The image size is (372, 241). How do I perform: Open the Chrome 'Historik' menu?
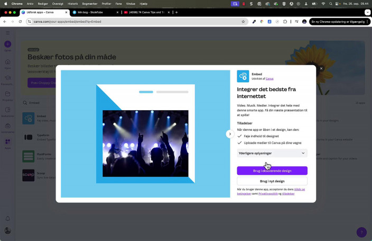(73, 4)
